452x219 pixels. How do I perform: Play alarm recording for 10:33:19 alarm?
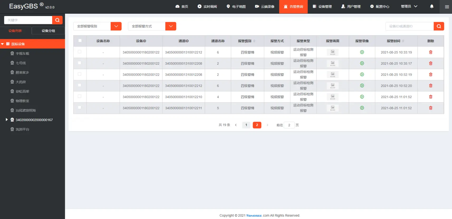[362, 52]
